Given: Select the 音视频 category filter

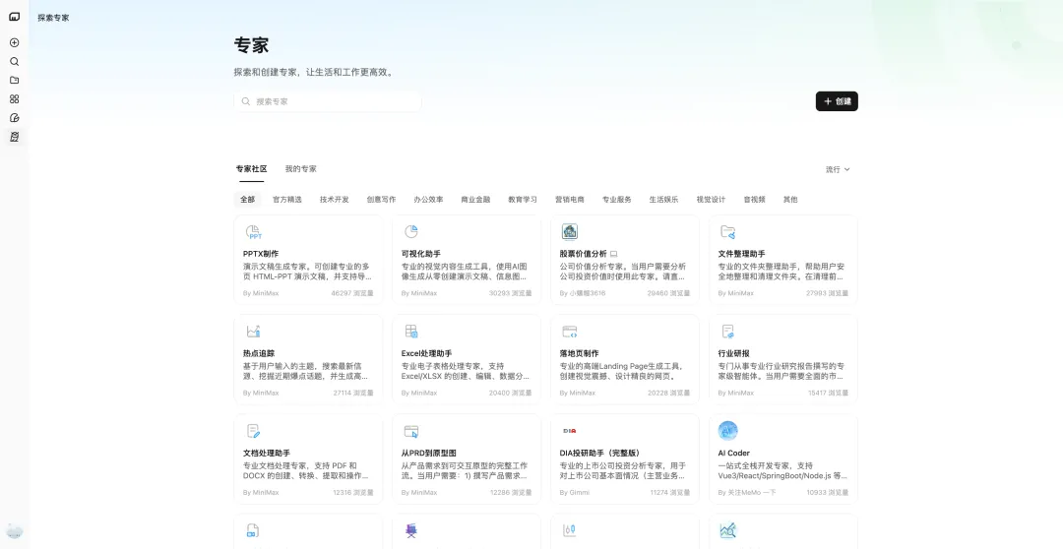Looking at the screenshot, I should [755, 200].
